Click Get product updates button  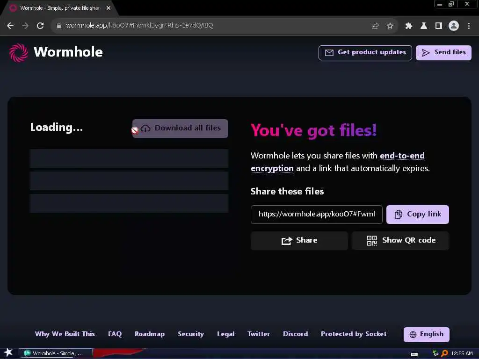click(365, 53)
